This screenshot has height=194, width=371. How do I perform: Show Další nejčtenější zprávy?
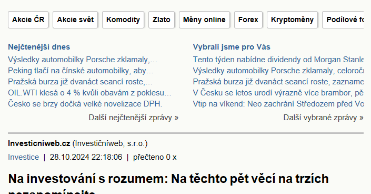(134, 118)
